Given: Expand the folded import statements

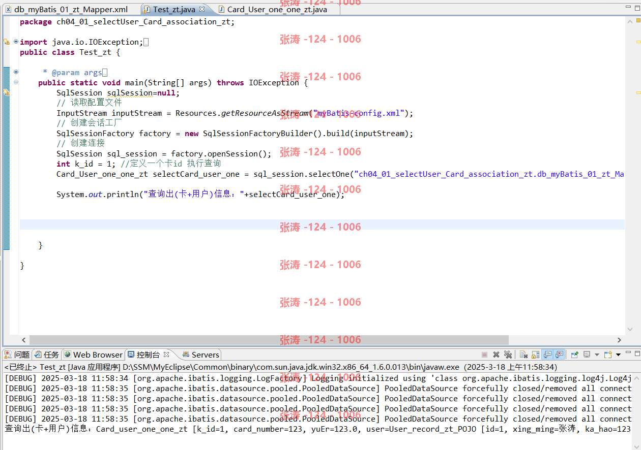Looking at the screenshot, I should pos(16,42).
